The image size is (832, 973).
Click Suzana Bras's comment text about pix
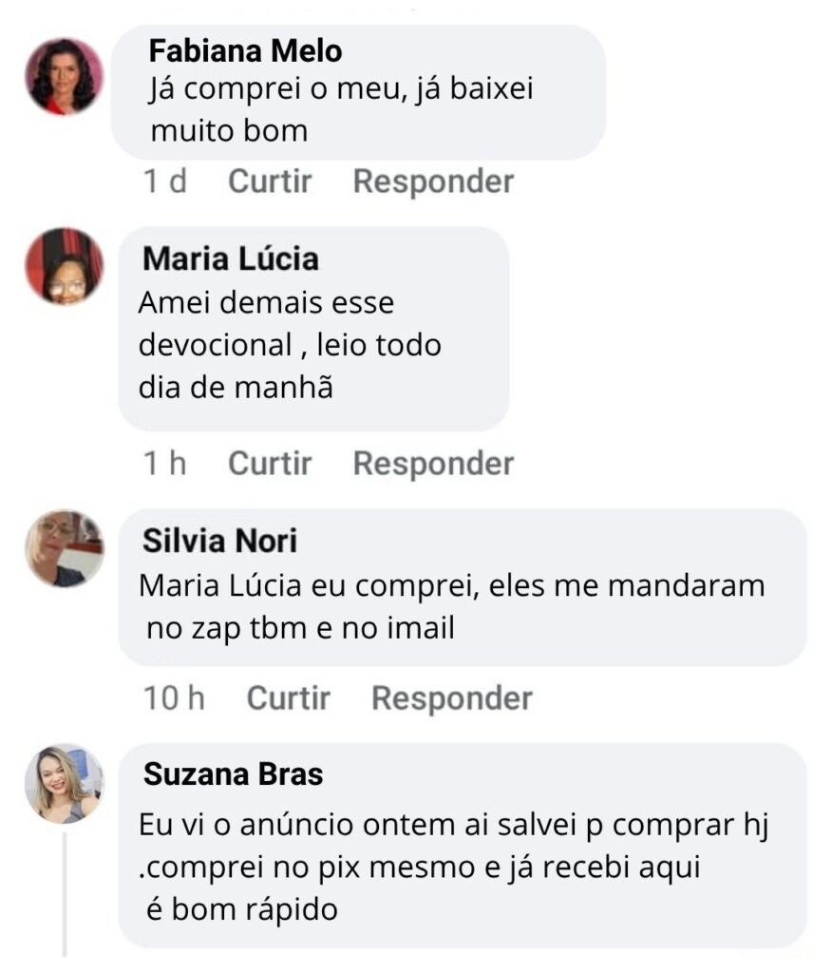point(418,868)
